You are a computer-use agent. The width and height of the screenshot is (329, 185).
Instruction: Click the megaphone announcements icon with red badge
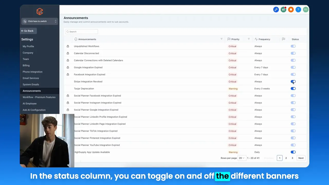pyautogui.click(x=283, y=10)
